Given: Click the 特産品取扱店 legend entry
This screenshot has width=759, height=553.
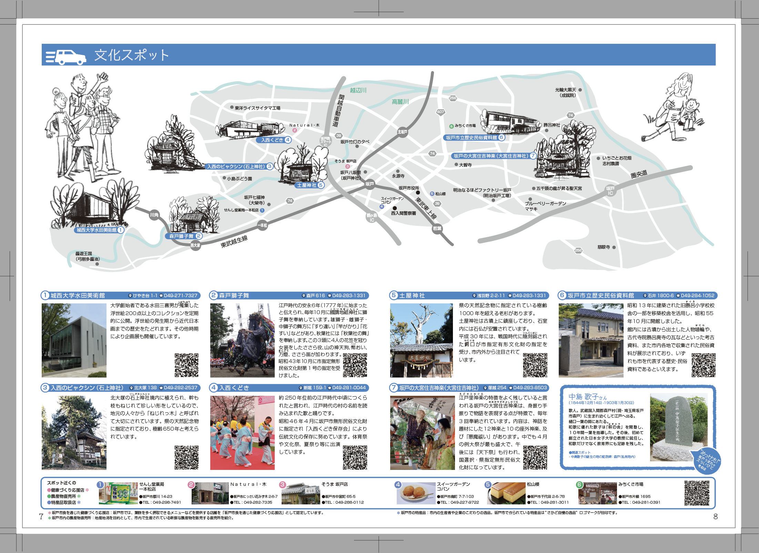Looking at the screenshot, I should (x=64, y=503).
